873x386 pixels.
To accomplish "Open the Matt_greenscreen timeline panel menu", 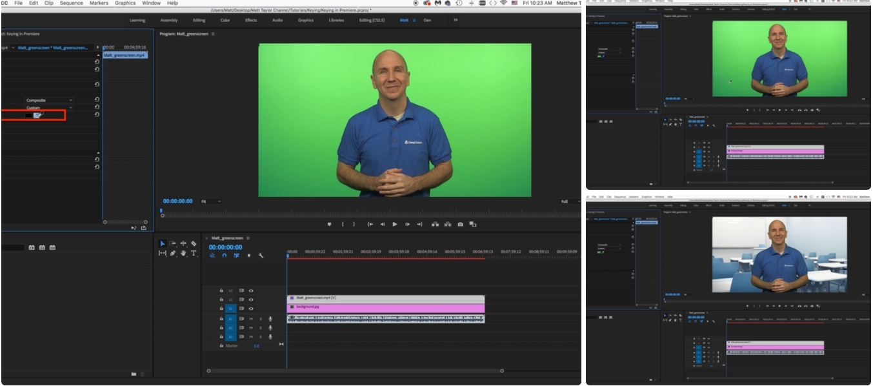I will pos(248,238).
